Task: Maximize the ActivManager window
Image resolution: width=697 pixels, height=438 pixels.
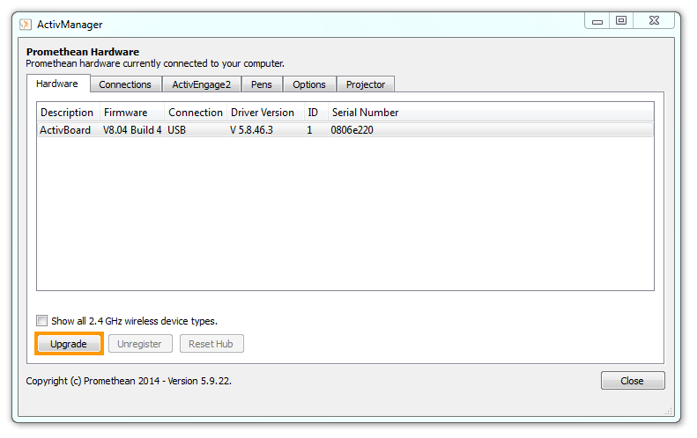Action: 621,21
